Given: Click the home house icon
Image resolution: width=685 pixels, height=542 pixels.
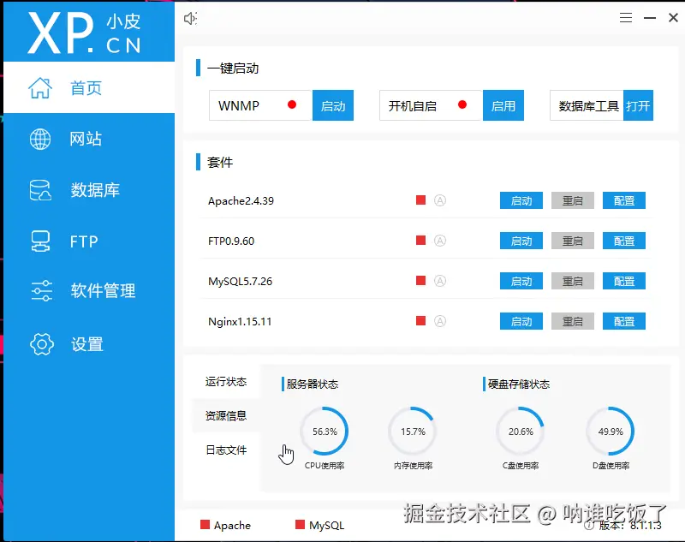Looking at the screenshot, I should (x=40, y=88).
